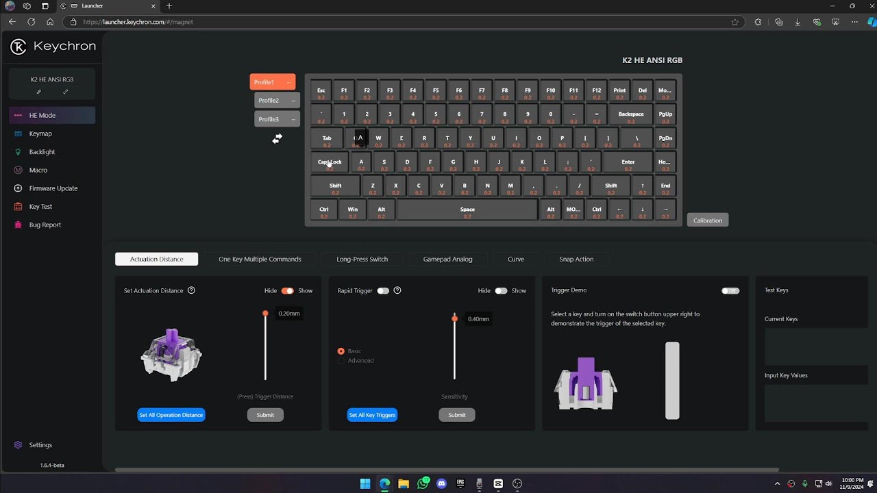Click the right unlink icon under K2 HE ANSI RGB
The image size is (877, 493).
pyautogui.click(x=66, y=92)
